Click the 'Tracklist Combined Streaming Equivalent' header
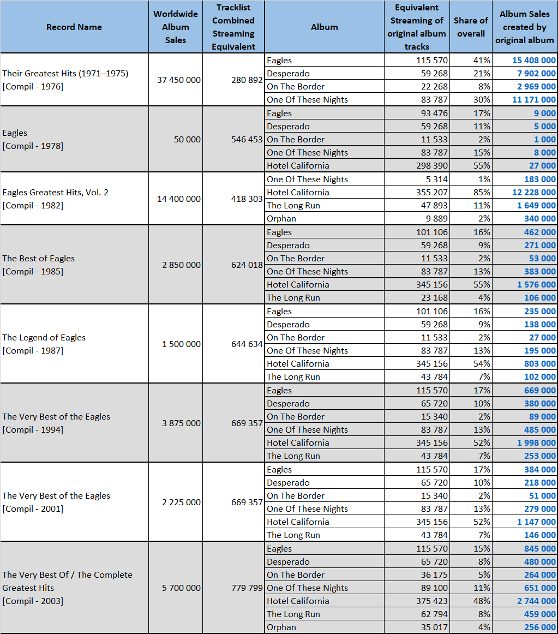The height and width of the screenshot is (634, 558). 233,27
